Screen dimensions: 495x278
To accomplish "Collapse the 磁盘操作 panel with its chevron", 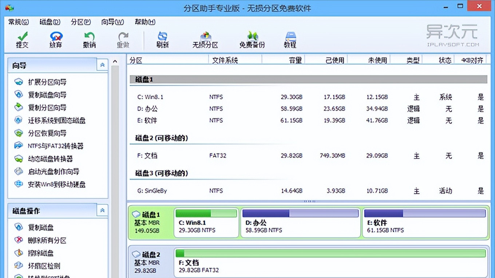I will click(102, 210).
